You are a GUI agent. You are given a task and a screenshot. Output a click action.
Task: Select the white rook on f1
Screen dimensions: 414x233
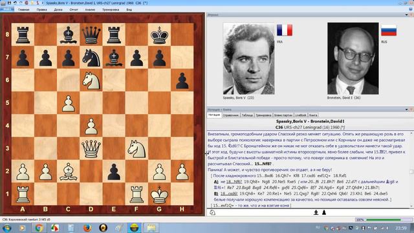click(136, 194)
